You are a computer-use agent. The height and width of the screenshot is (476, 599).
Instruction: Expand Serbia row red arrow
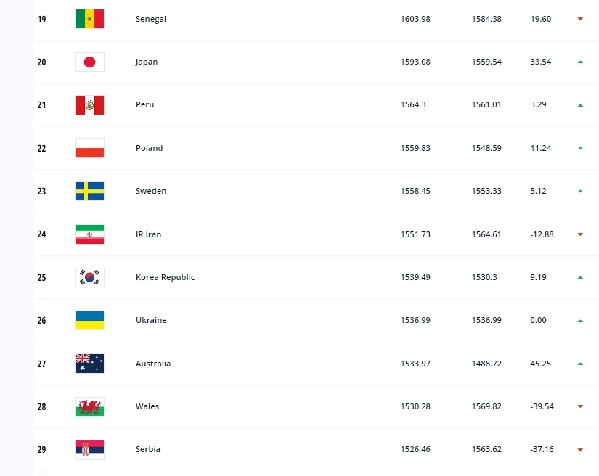click(x=580, y=450)
